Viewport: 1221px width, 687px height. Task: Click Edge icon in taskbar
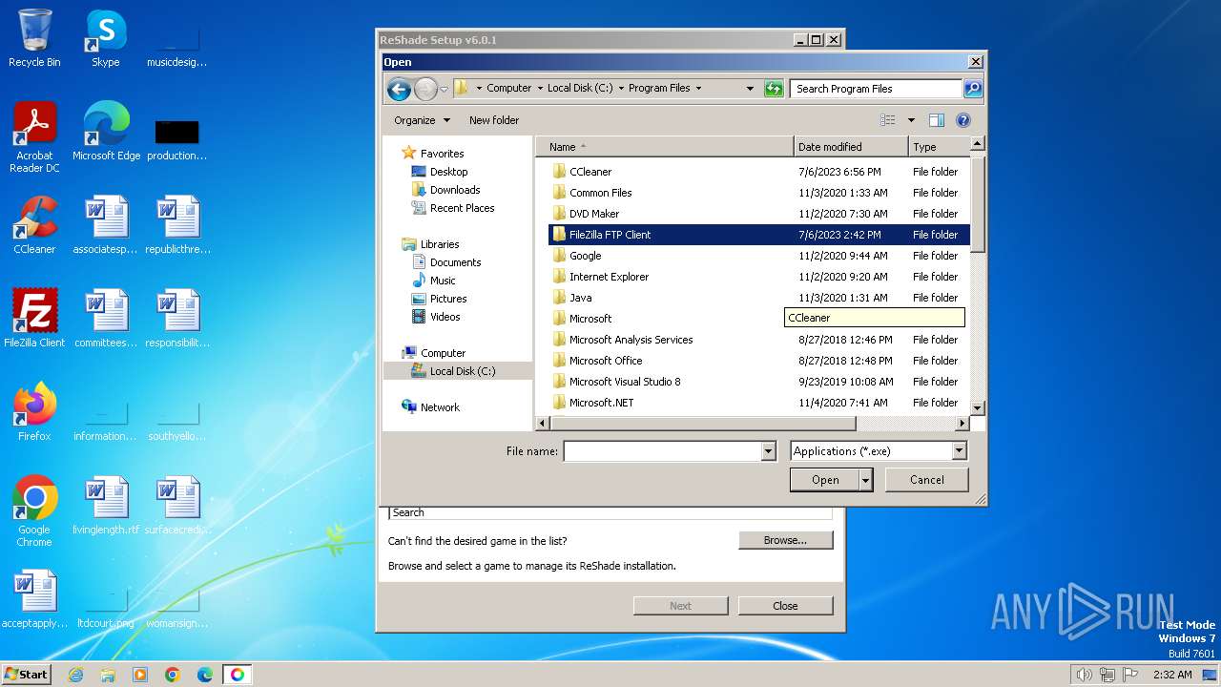pos(205,675)
